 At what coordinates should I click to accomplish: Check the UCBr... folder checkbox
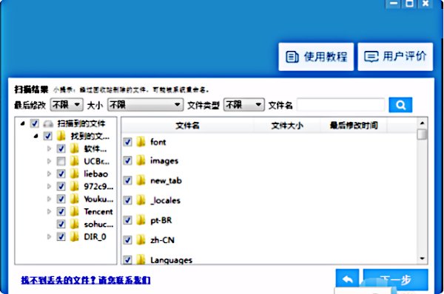61,162
